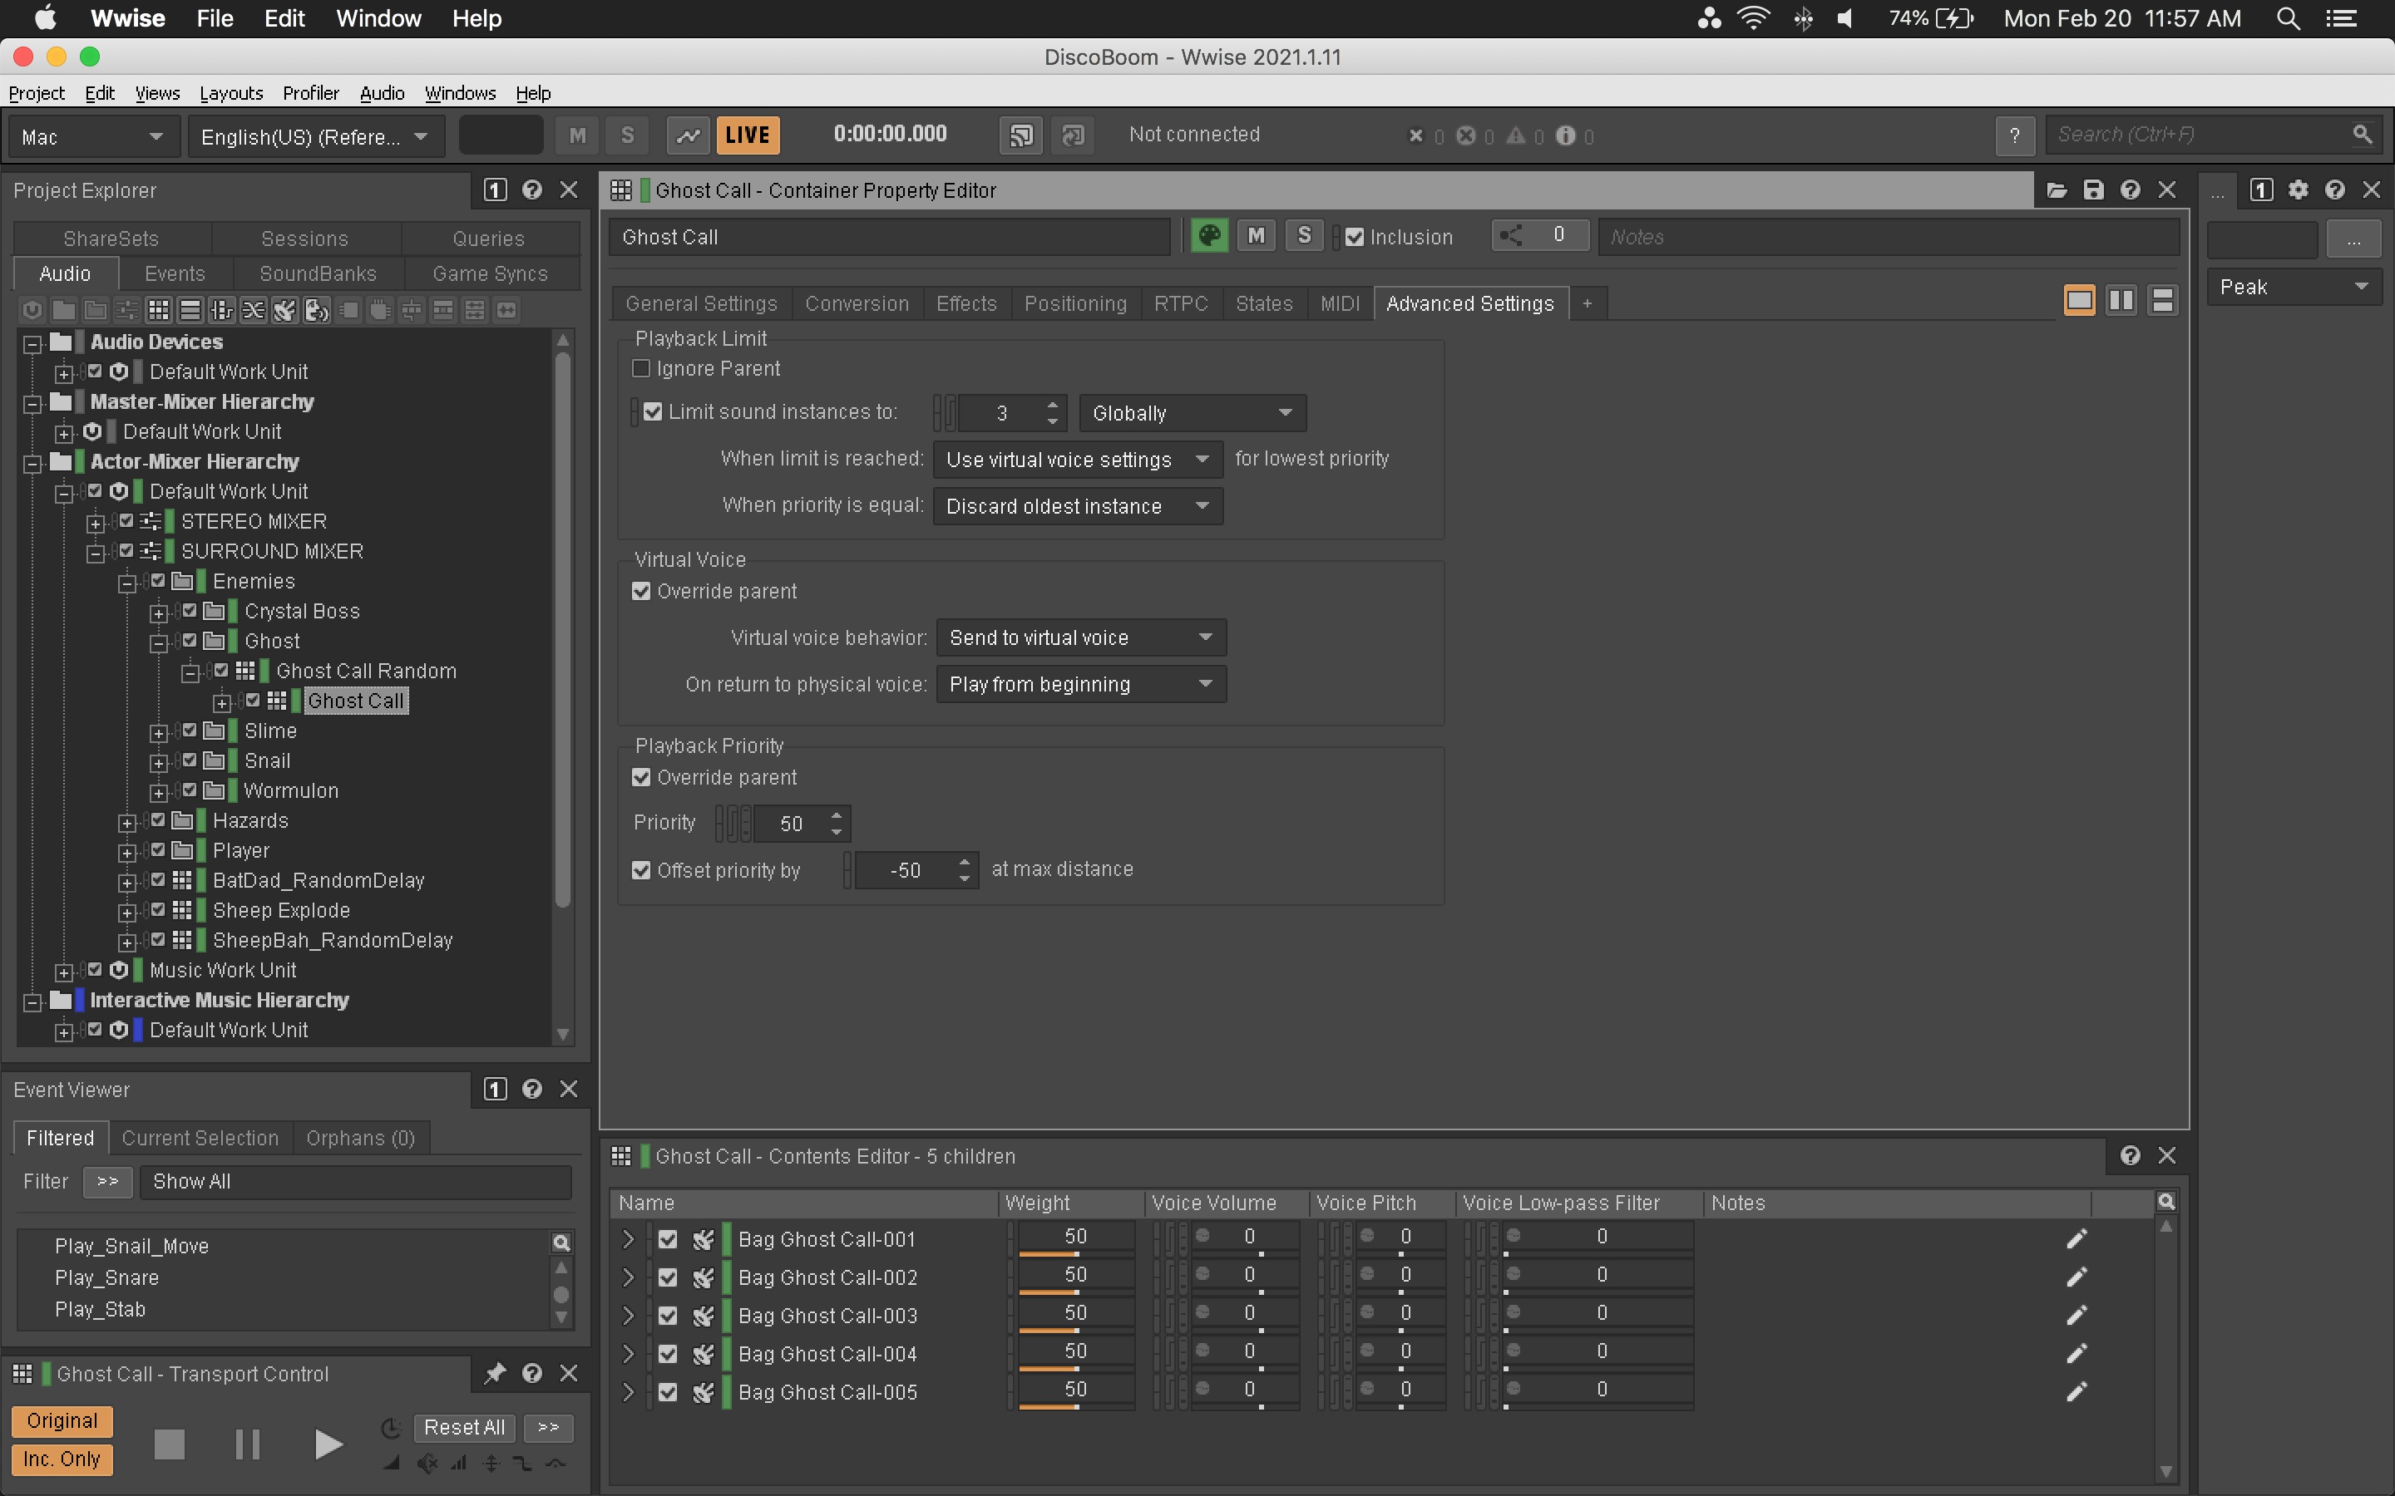Click the Play button in Transport Control

(328, 1444)
